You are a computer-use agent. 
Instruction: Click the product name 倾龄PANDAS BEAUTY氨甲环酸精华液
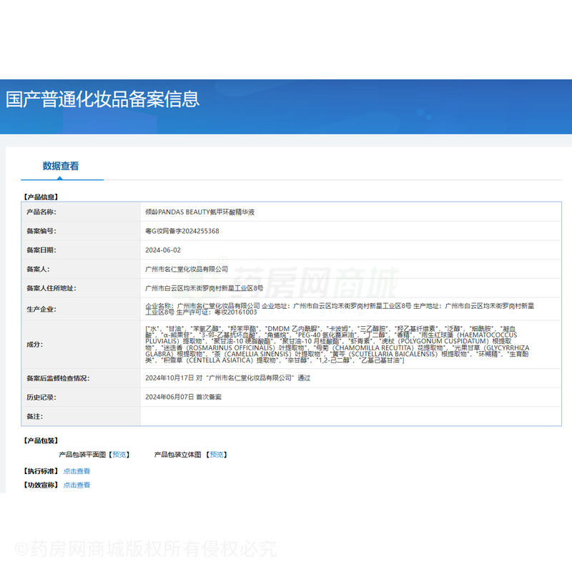tap(199, 212)
